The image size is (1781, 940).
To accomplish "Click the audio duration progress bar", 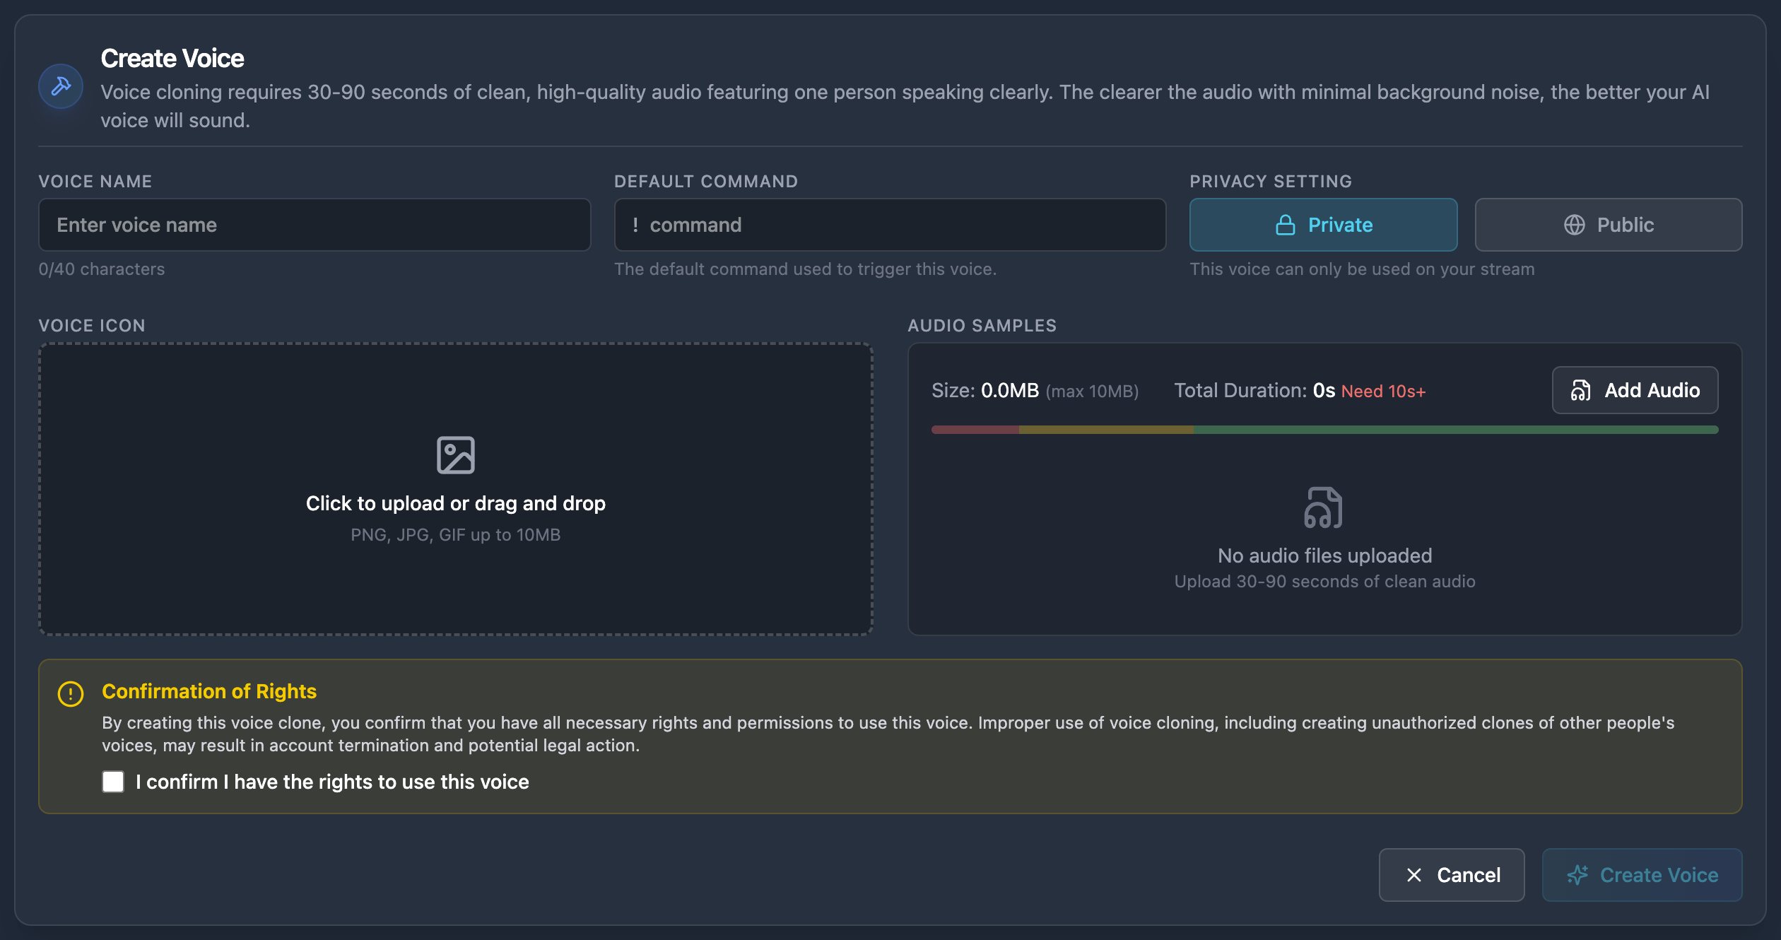I will click(x=1324, y=430).
